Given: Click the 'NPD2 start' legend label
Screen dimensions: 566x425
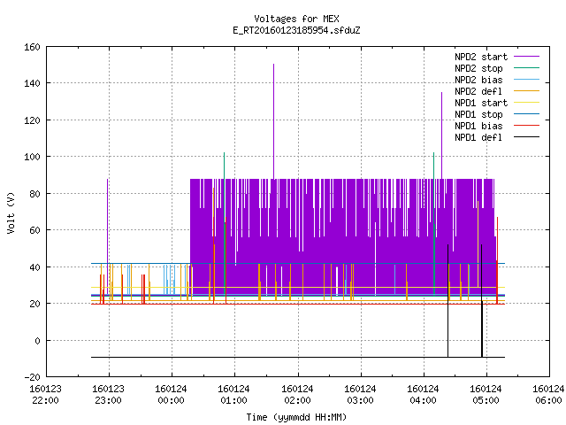Looking at the screenshot, I should pos(481,57).
